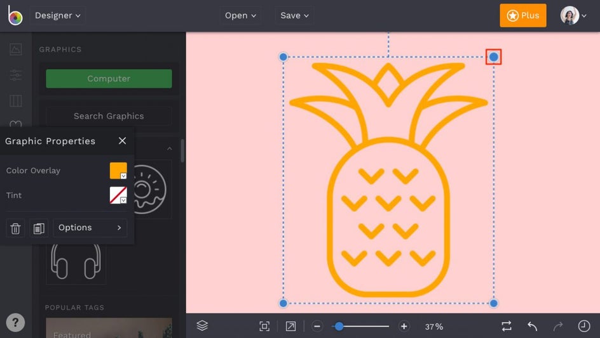Select the donut graphic thumbnail
The height and width of the screenshot is (338, 600).
coord(153,189)
